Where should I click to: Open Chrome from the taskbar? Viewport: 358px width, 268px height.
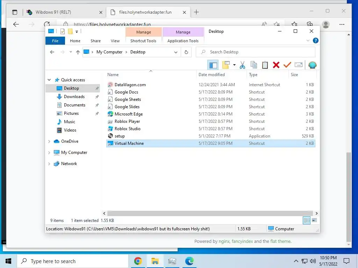[x=138, y=261]
